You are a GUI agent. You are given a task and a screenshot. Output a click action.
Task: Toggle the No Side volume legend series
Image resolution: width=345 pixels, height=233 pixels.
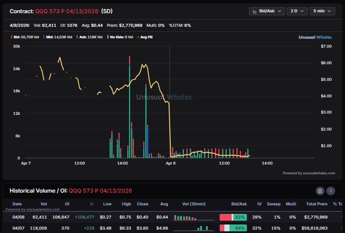[120, 37]
